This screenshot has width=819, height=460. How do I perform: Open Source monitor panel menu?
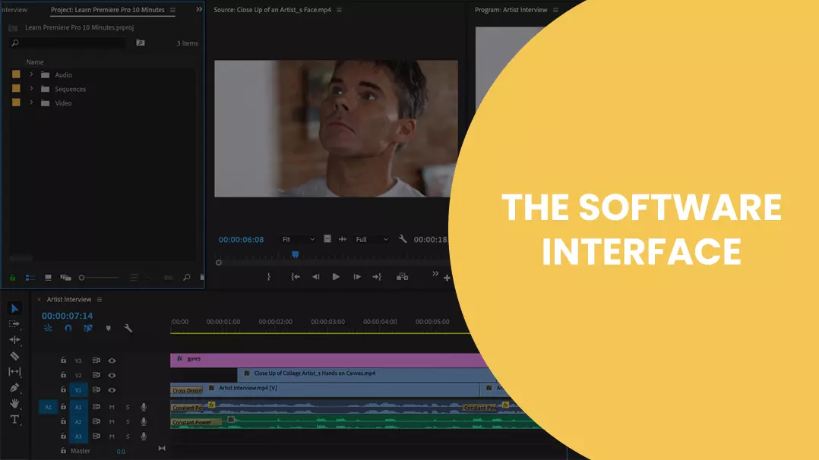339,10
